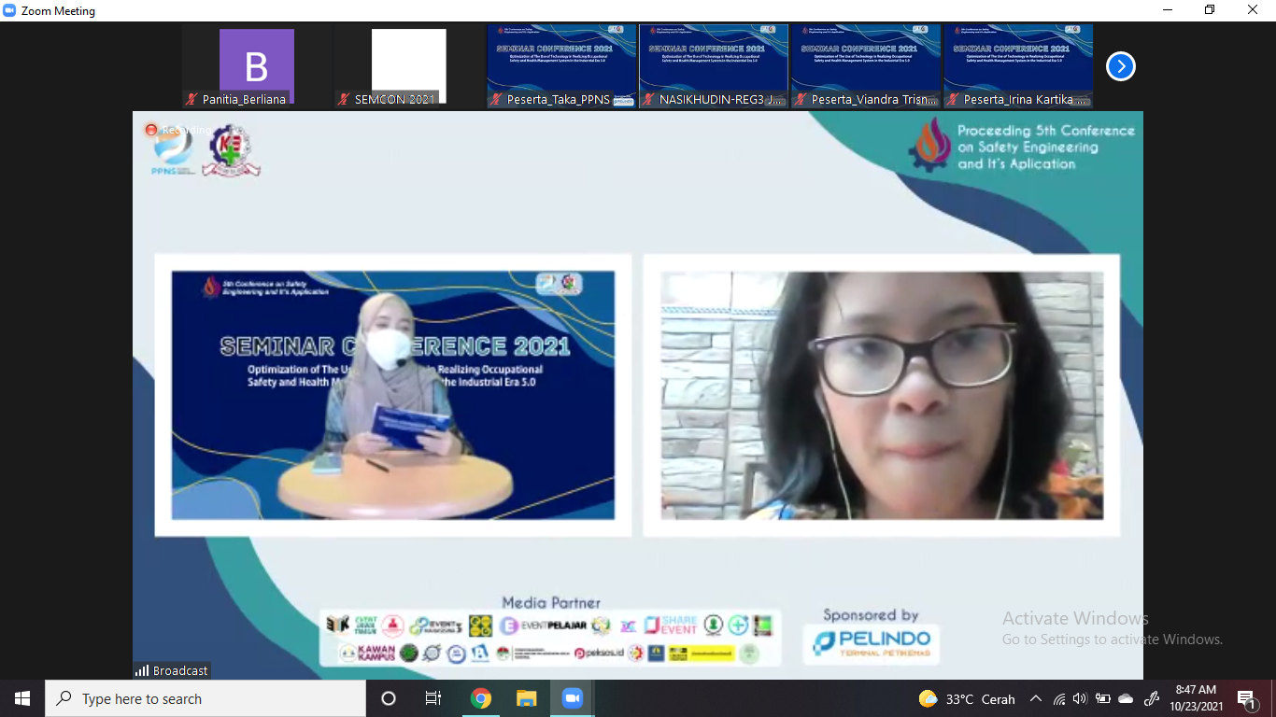Select the Peserta_Irina Kartika video tile
This screenshot has width=1276, height=717.
tap(1018, 66)
